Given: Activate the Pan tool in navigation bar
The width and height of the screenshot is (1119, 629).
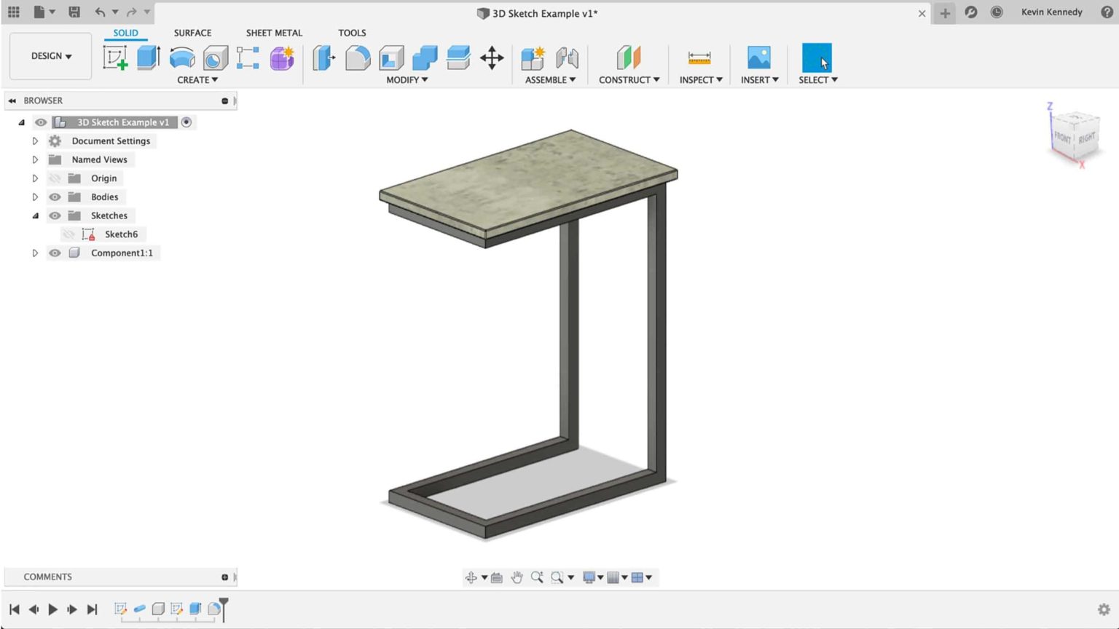Looking at the screenshot, I should [x=517, y=577].
